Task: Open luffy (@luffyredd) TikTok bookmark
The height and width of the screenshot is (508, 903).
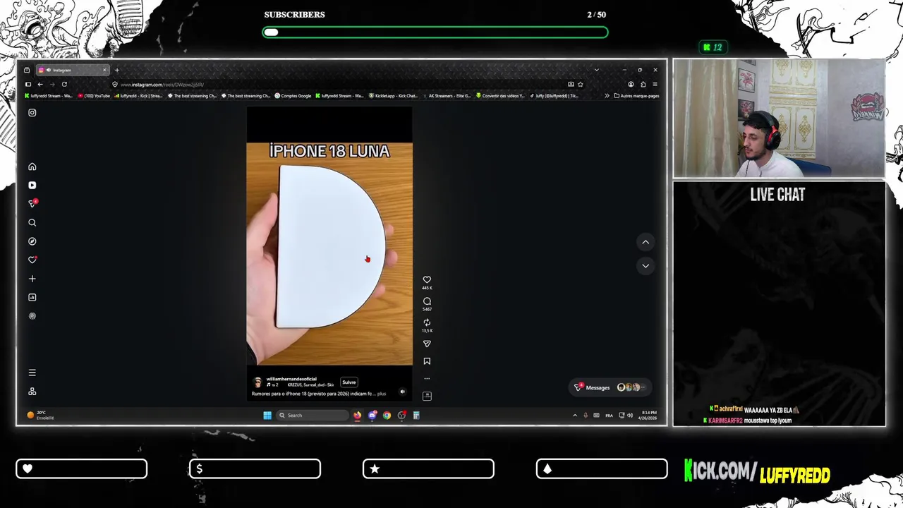Action: 554,96
